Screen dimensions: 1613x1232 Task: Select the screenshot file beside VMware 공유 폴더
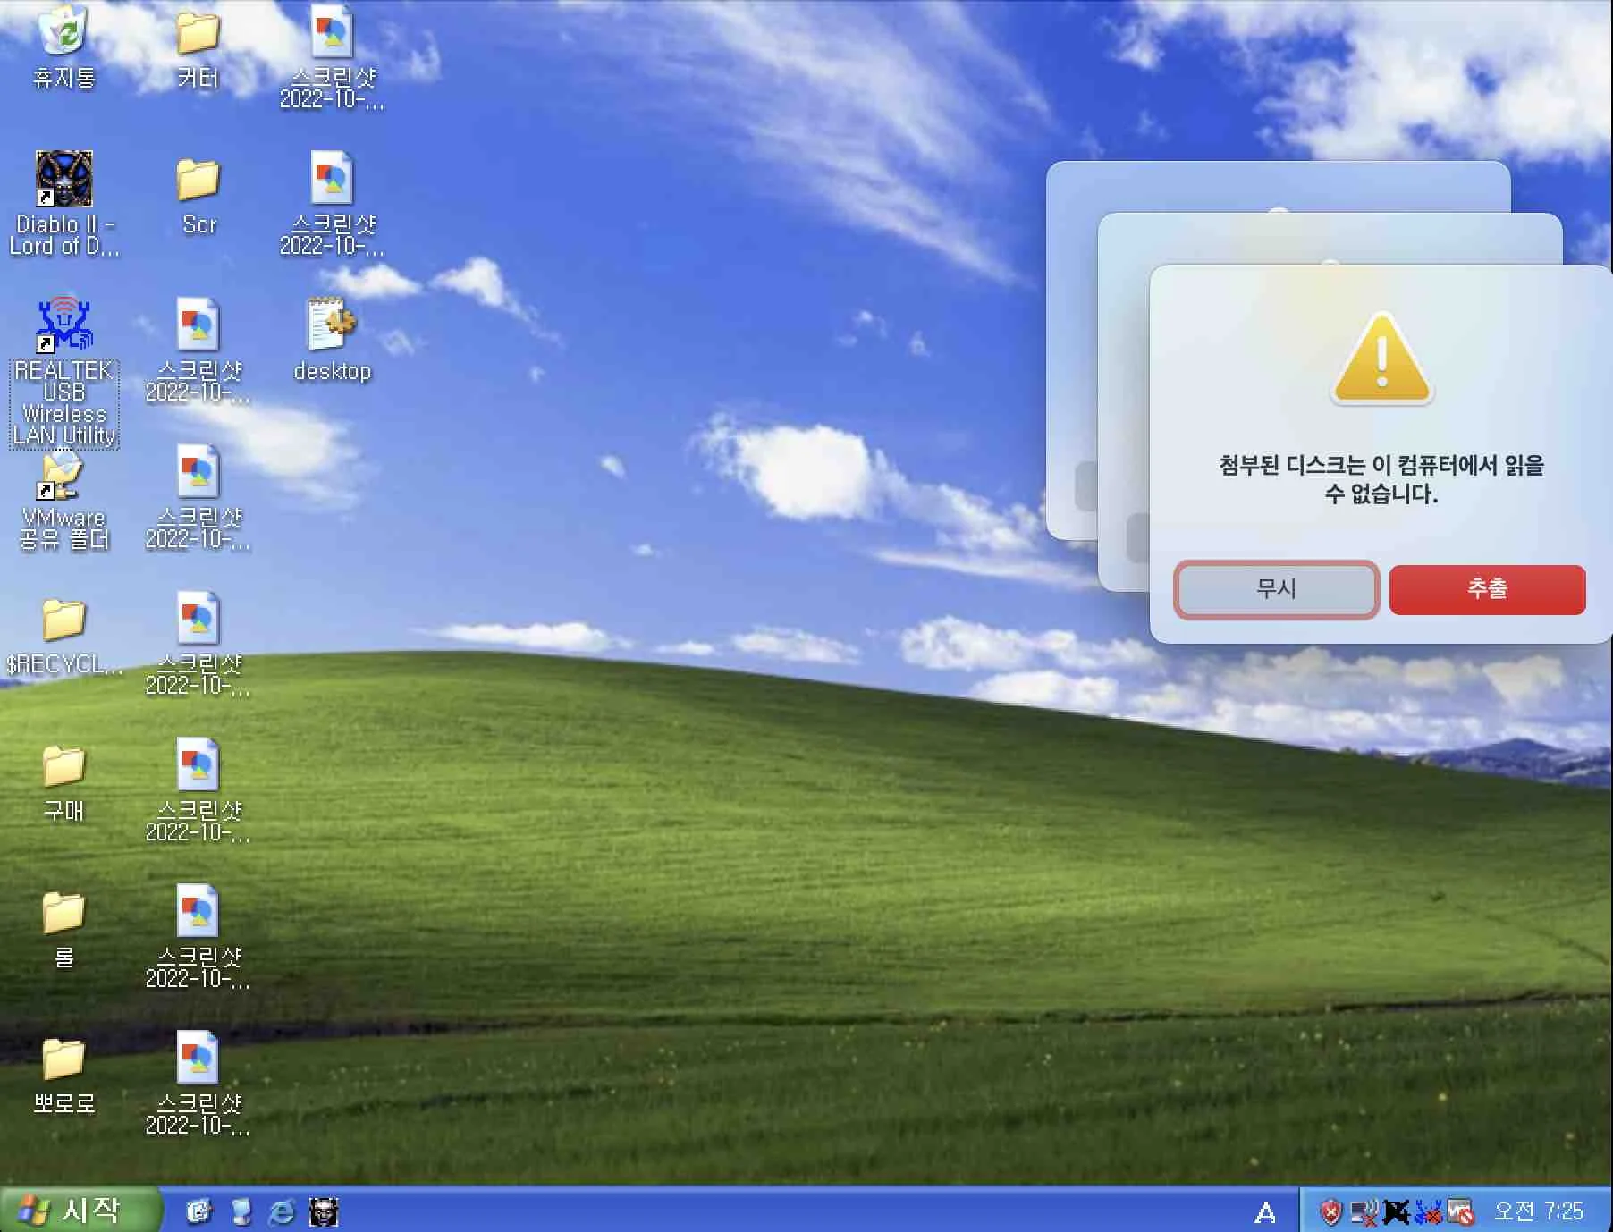point(198,497)
